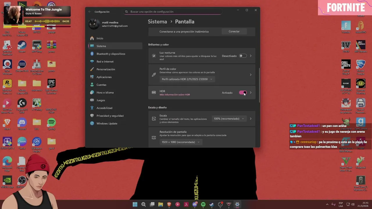Select Epic Games Launcher desktop icon
The height and width of the screenshot is (209, 372).
point(51,87)
